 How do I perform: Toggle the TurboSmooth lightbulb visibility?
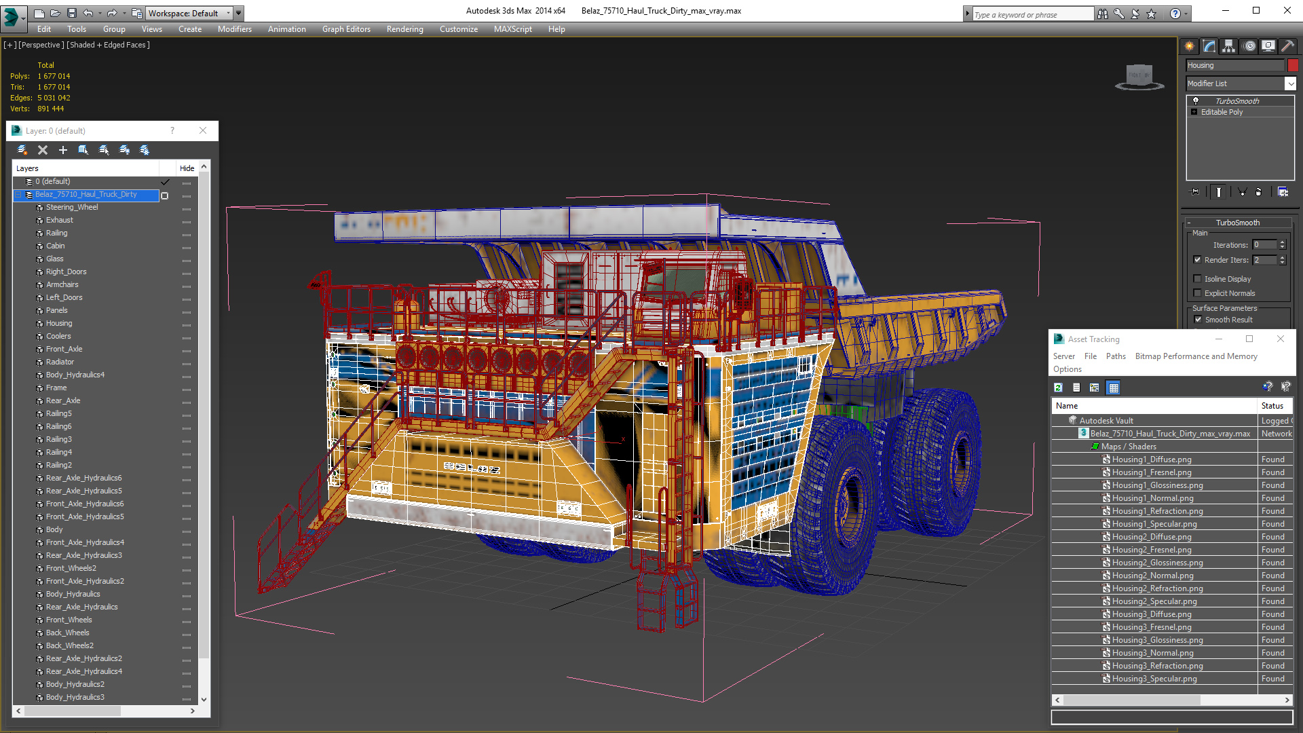tap(1196, 100)
